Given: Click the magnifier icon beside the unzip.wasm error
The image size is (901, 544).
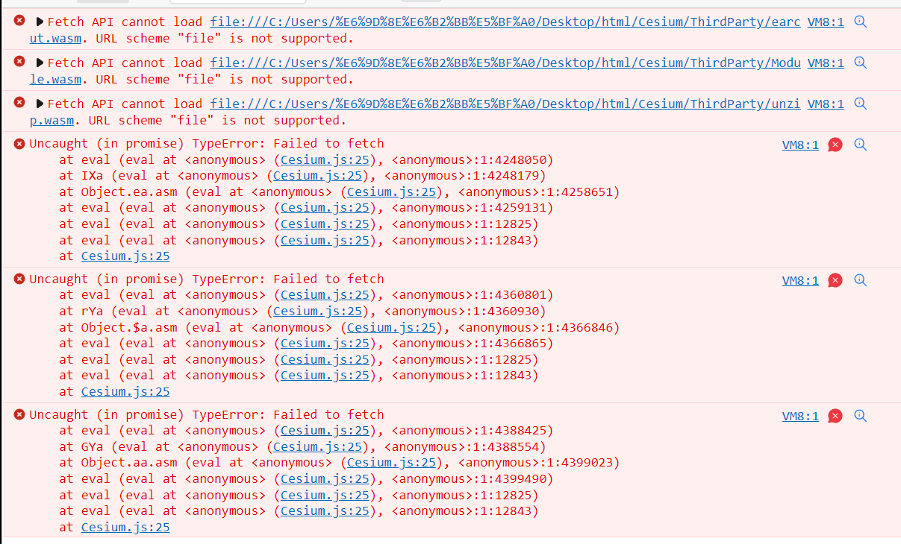Looking at the screenshot, I should (860, 104).
